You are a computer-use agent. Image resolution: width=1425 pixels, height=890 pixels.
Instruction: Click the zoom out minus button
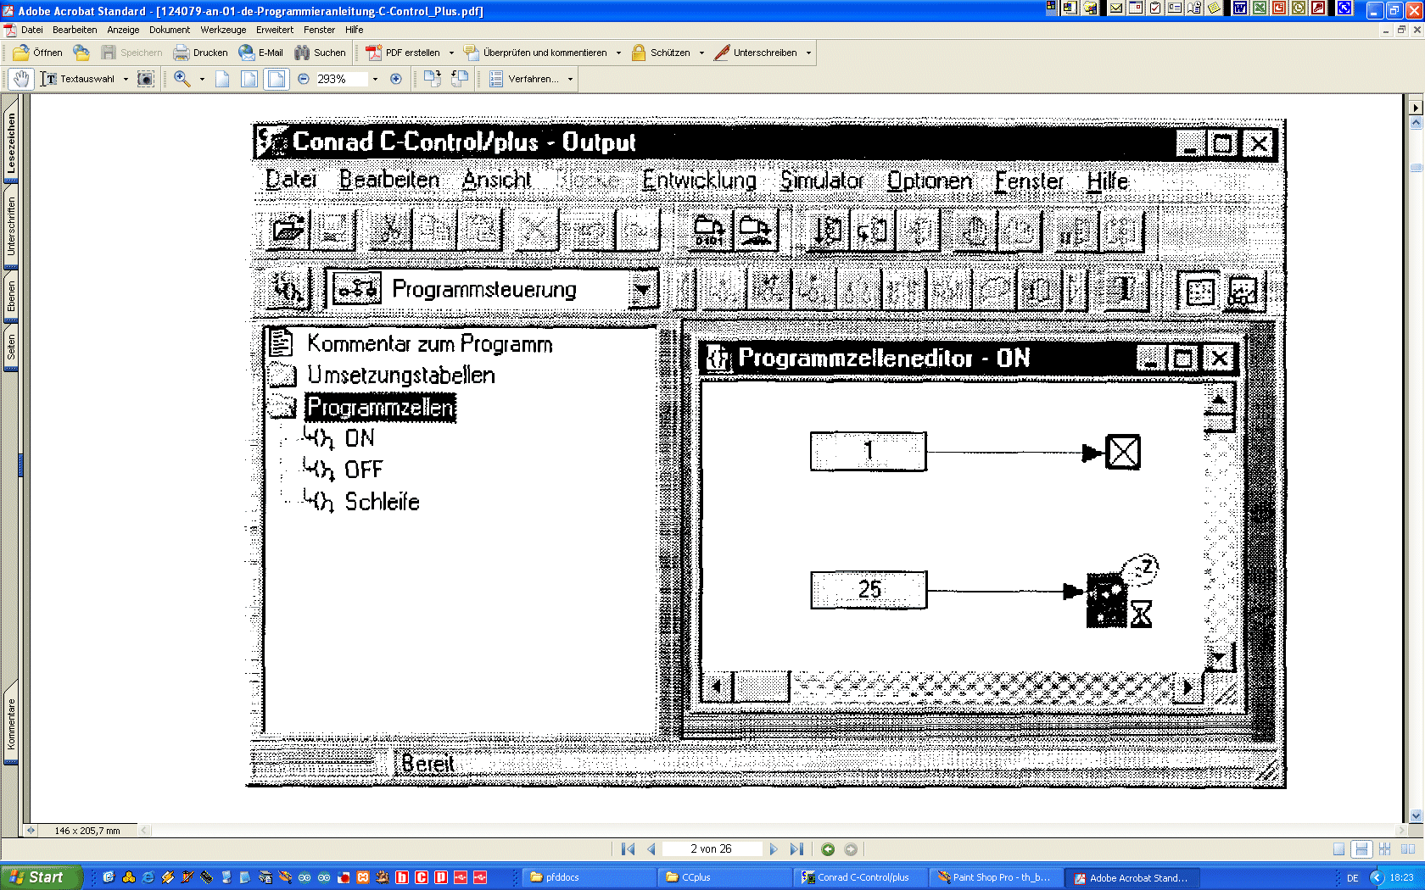(x=304, y=79)
